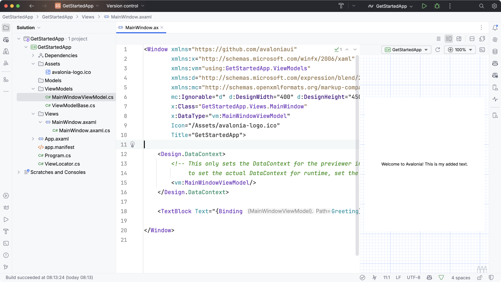Open the previewer zoom percentage dropdown
501x282 pixels.
(471, 50)
